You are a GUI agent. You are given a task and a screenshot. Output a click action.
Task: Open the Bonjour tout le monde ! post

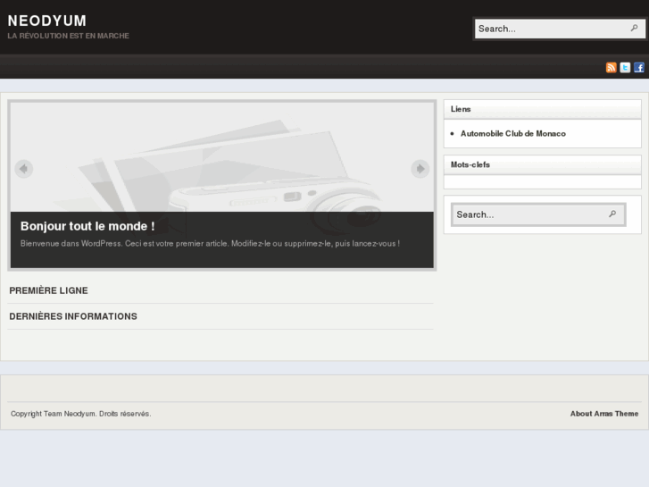pyautogui.click(x=87, y=226)
